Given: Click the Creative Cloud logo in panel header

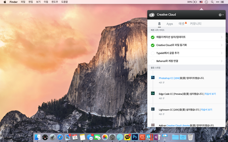Looking at the screenshot, I should click(x=152, y=15).
